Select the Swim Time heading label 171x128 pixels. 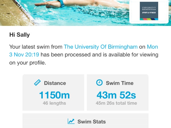click(120, 83)
